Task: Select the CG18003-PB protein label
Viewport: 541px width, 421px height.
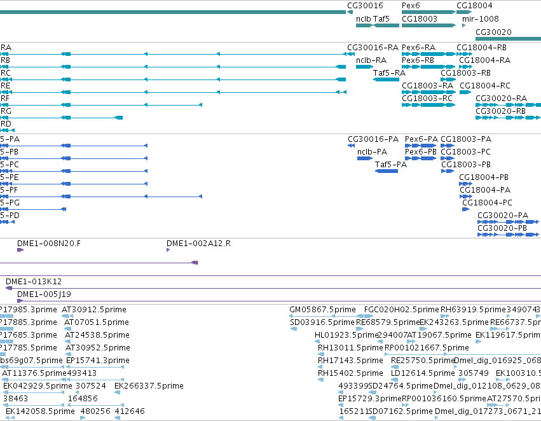Action: click(x=466, y=165)
